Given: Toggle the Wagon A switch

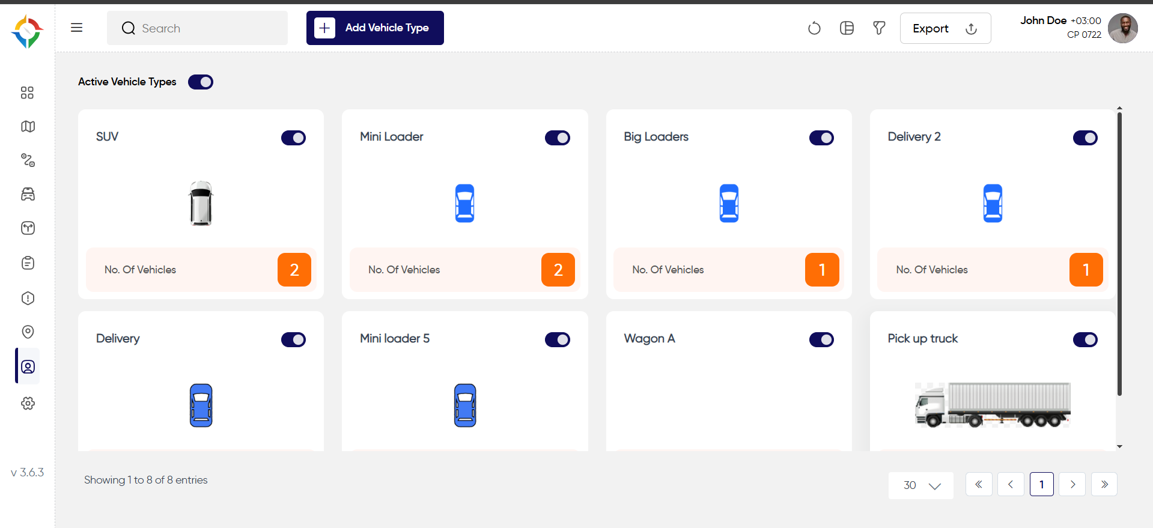Looking at the screenshot, I should pyautogui.click(x=821, y=339).
